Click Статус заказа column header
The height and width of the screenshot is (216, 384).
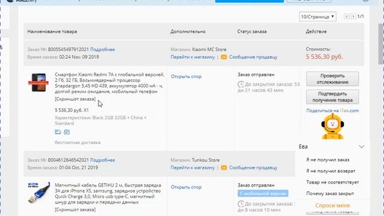click(x=252, y=32)
